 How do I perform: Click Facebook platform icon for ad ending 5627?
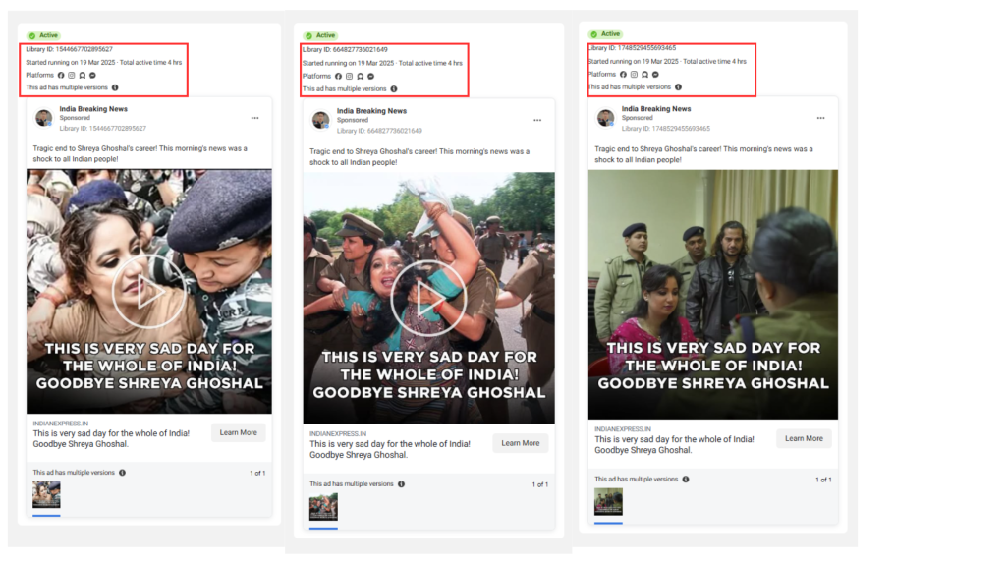coord(61,75)
